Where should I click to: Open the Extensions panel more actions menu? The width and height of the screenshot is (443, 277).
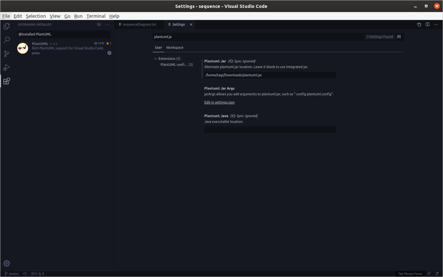pos(107,25)
